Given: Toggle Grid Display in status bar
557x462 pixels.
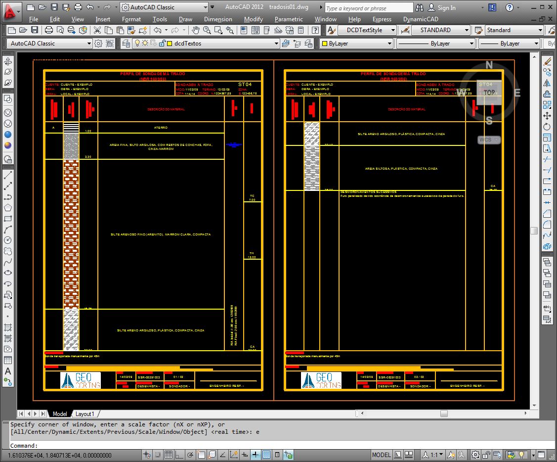Looking at the screenshot, I should coord(169,455).
